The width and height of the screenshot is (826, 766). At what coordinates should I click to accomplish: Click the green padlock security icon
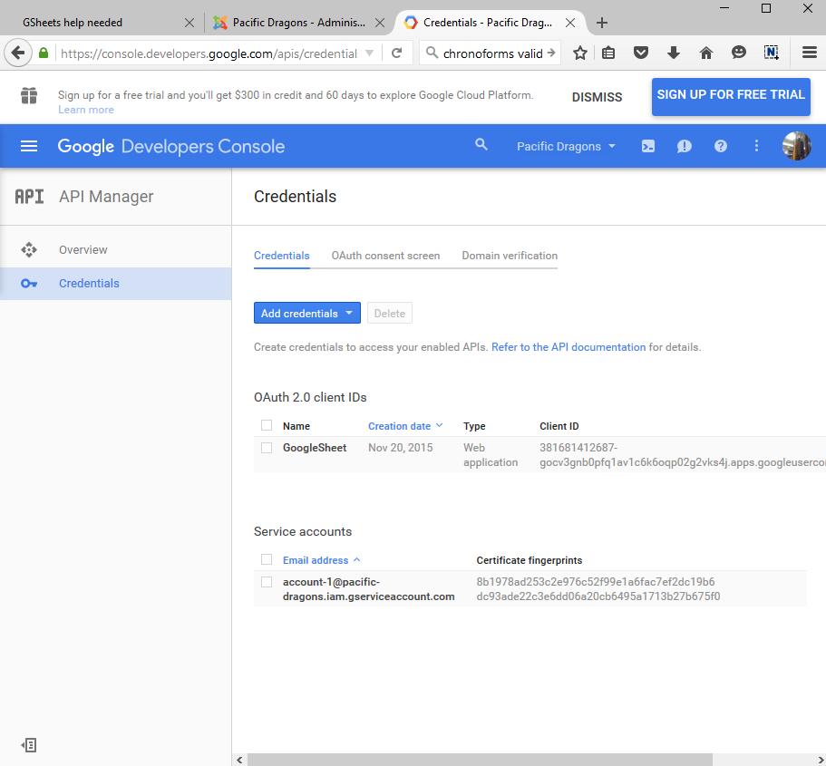[44, 53]
